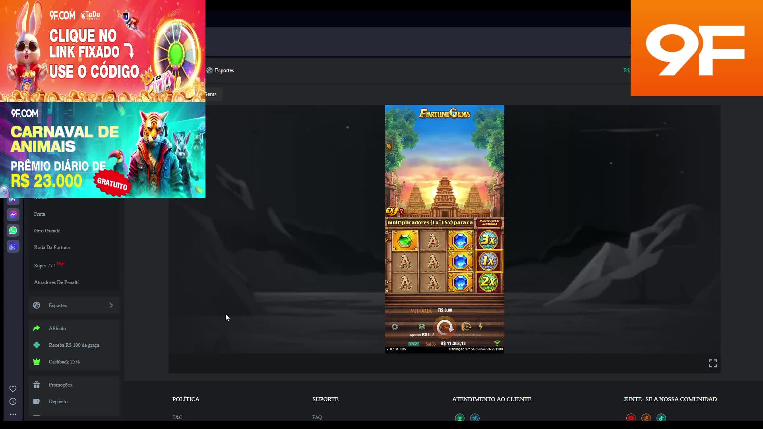
Task: Click the teal diamond icon
Action: point(37,345)
